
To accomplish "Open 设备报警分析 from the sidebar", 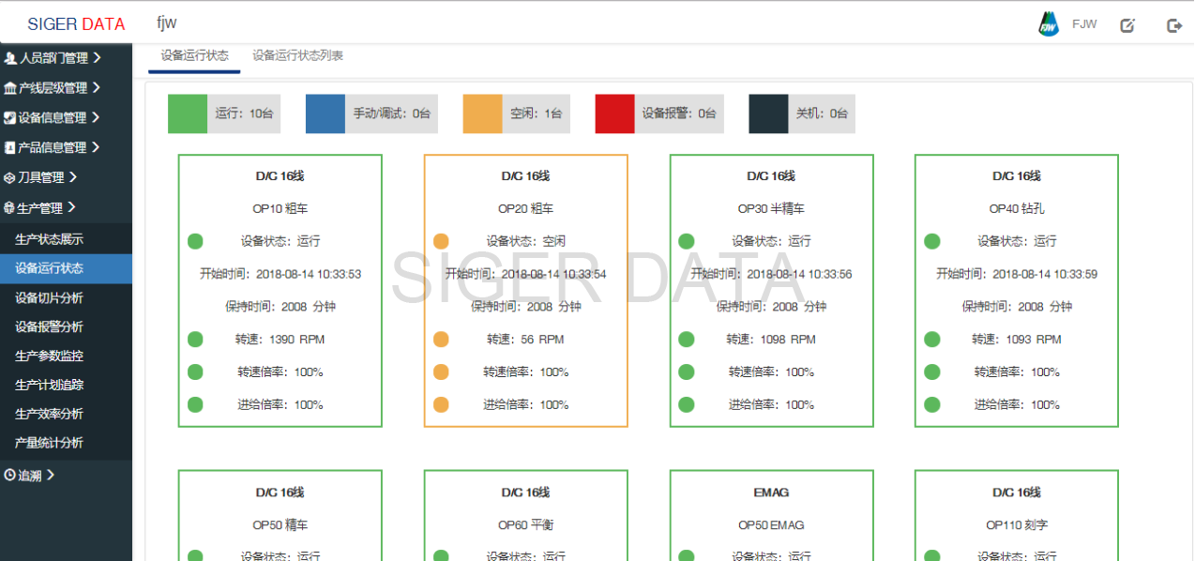I will [49, 327].
